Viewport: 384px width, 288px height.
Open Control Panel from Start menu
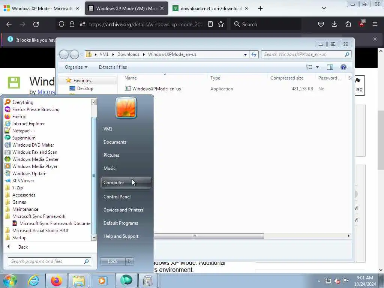pyautogui.click(x=117, y=196)
